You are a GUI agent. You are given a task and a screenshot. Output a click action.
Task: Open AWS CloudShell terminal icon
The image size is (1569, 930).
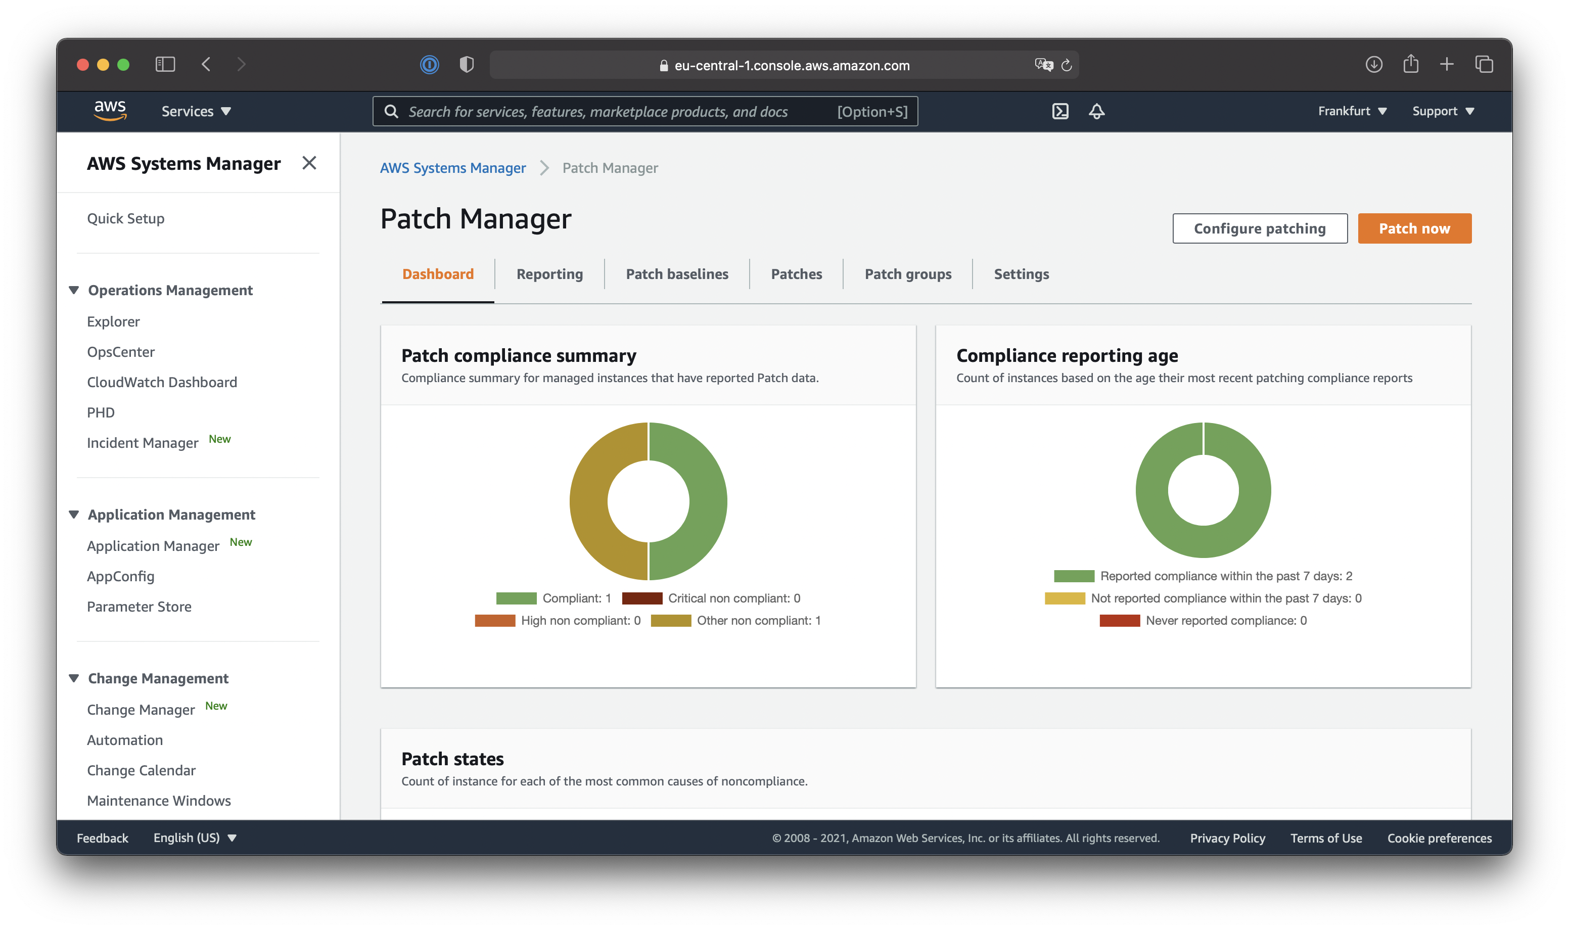click(x=1059, y=111)
